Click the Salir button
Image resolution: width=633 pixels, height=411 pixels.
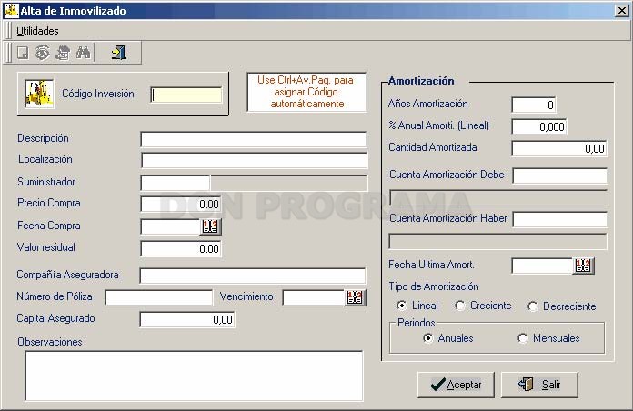[x=539, y=385]
